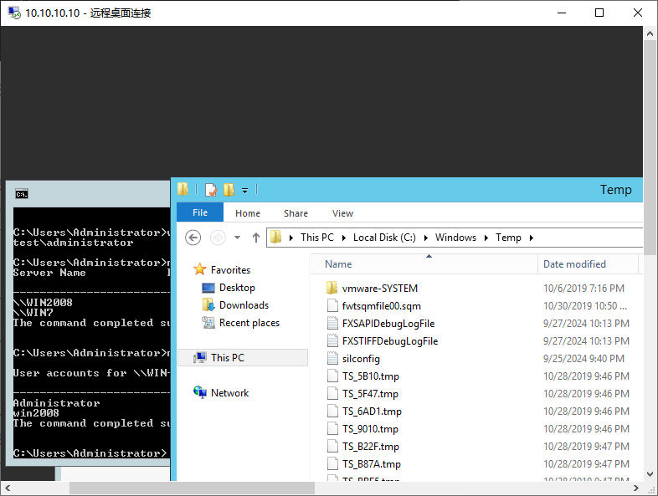The height and width of the screenshot is (496, 658).
Task: Click the Remote Desktop Connection title bar icon
Action: (x=14, y=13)
